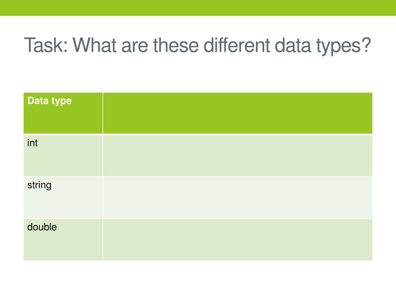Click the "double" text label
396x297 pixels.
click(x=42, y=227)
